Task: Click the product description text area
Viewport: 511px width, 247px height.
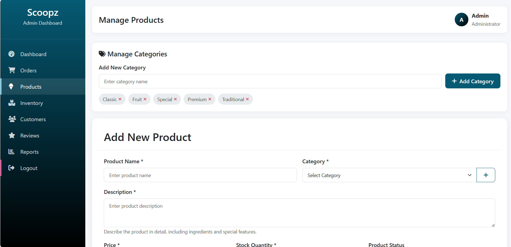Action: click(299, 213)
